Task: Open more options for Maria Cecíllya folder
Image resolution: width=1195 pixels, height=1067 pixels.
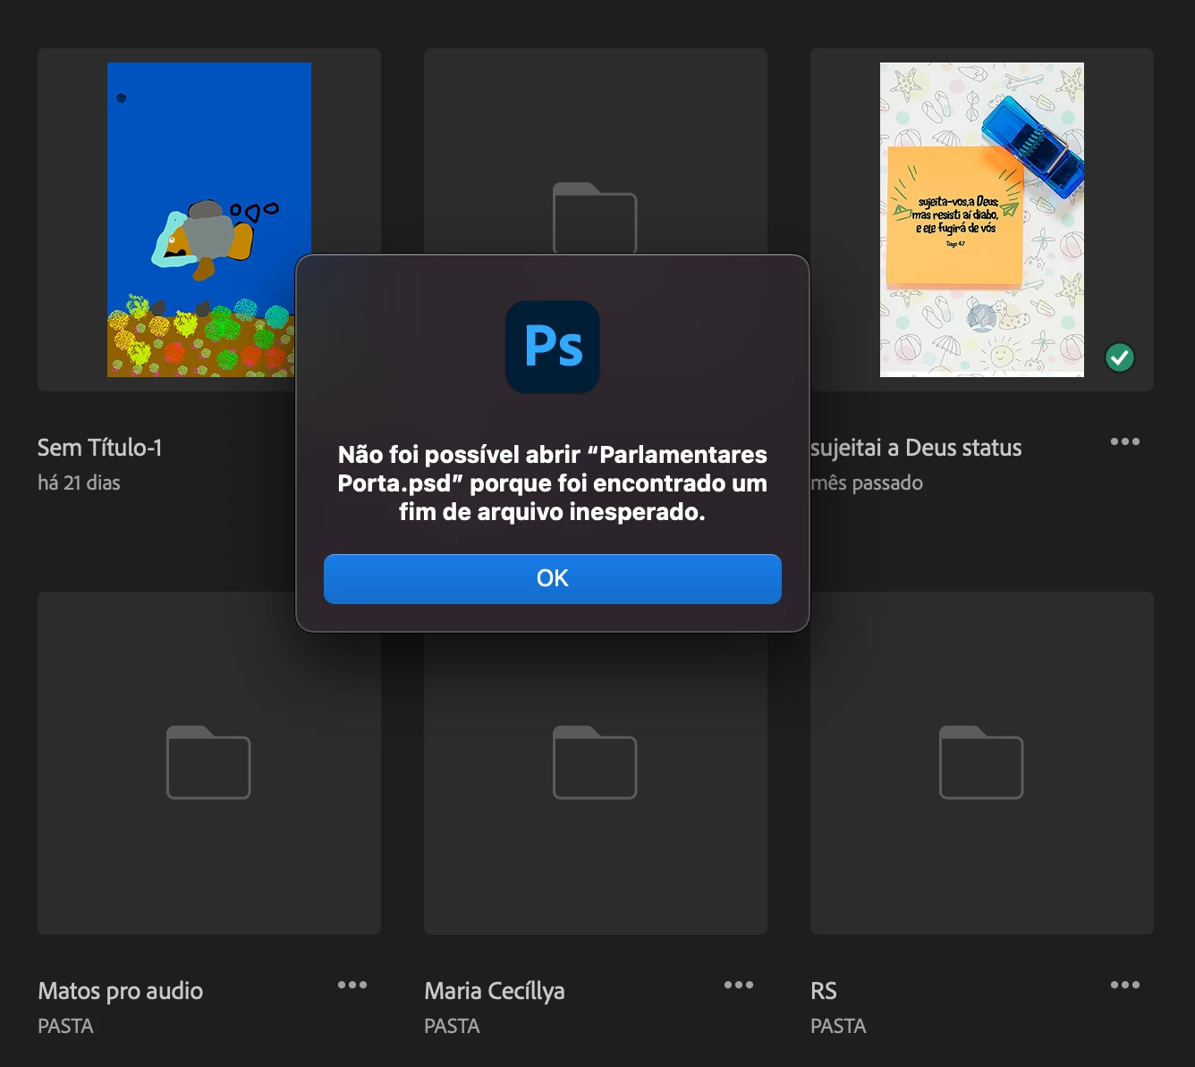Action: (x=738, y=985)
